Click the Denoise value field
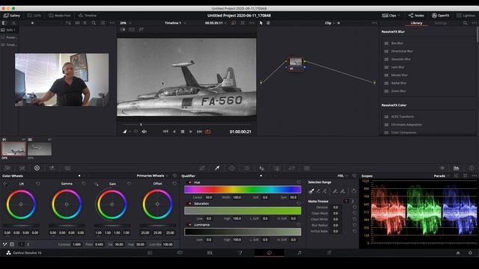Image resolution: width=479 pixels, height=269 pixels. coord(335,207)
